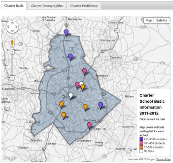
Task: Zoom out with the minus button
Action: (12, 78)
